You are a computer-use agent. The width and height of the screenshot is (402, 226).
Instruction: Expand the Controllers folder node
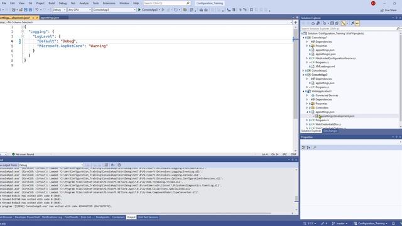coord(307,108)
